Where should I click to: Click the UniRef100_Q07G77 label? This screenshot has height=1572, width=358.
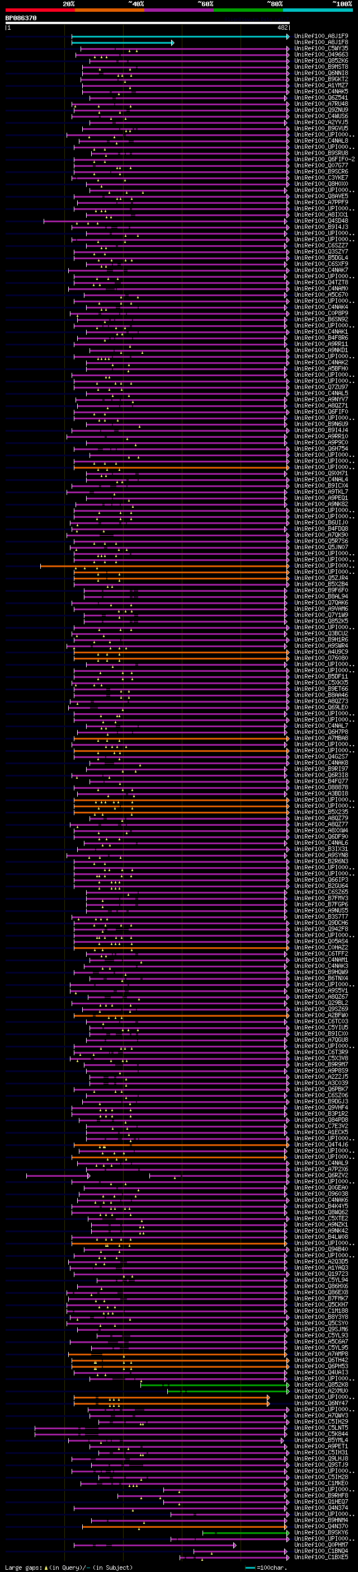[x=321, y=165]
